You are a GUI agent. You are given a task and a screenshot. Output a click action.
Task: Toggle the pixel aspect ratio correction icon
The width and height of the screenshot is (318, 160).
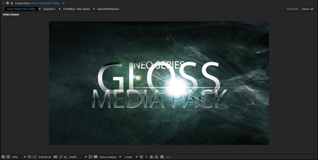coord(141,157)
